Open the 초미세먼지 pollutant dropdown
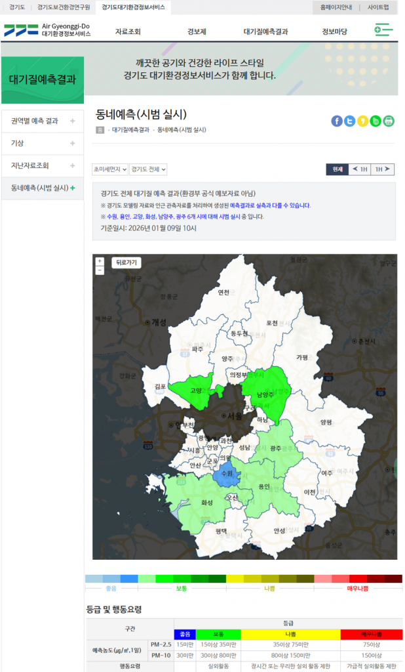 point(109,169)
